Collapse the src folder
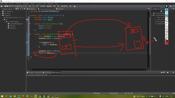Image resolution: width=175 pixels, height=98 pixels. point(3,20)
